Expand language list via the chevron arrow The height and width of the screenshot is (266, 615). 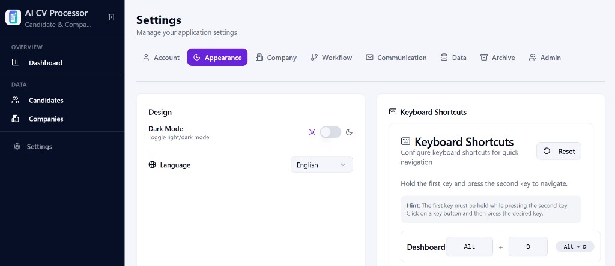(343, 165)
